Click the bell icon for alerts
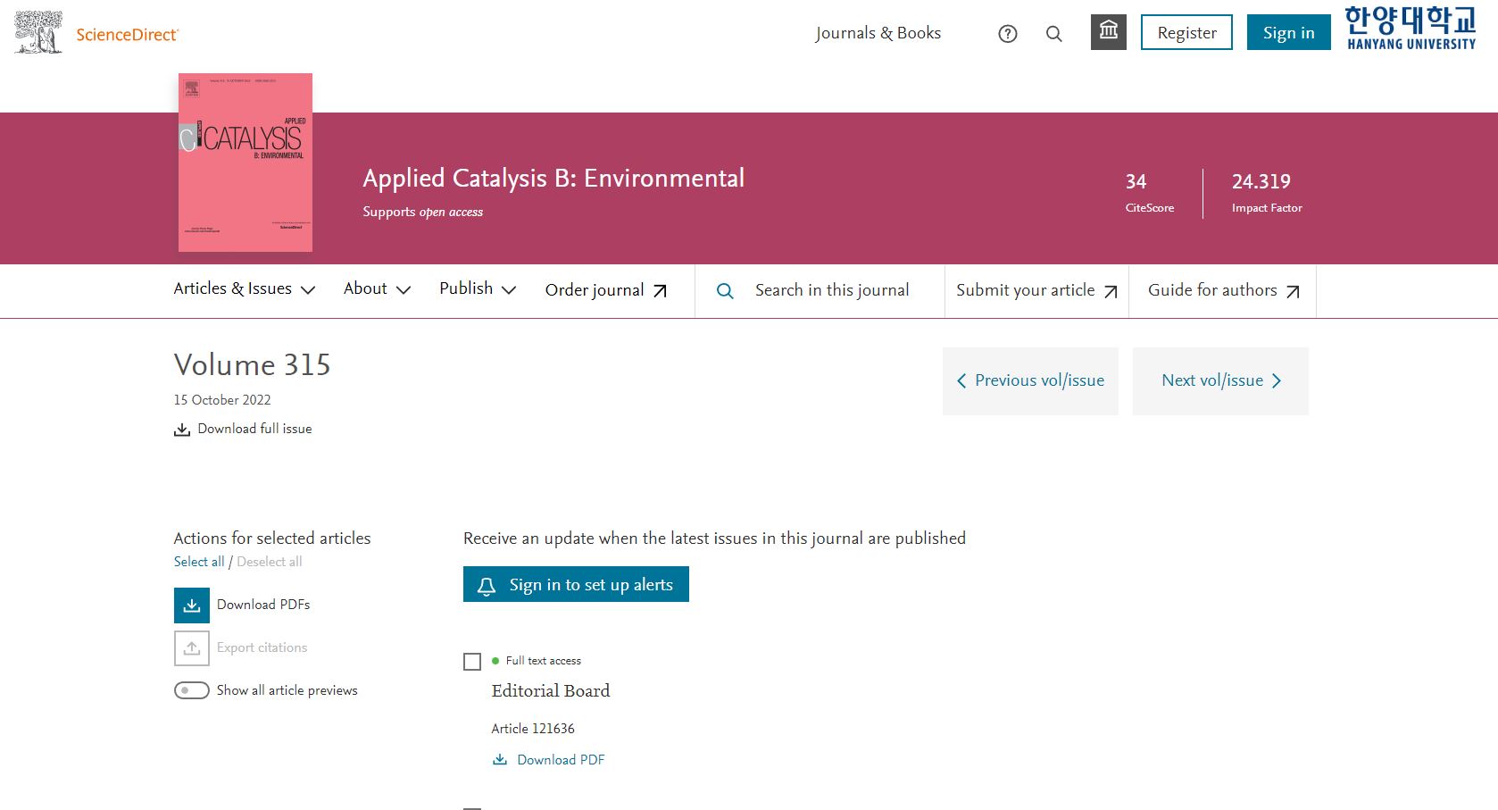1498x810 pixels. pos(487,586)
